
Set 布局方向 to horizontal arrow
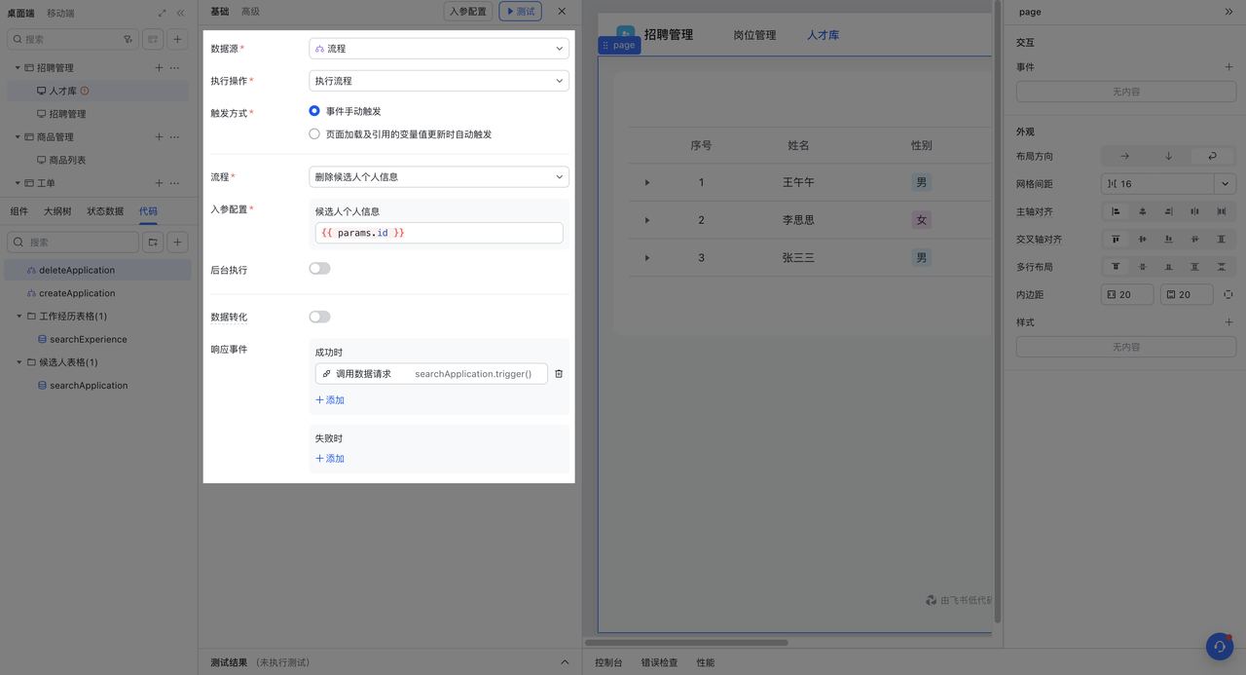pyautogui.click(x=1124, y=156)
